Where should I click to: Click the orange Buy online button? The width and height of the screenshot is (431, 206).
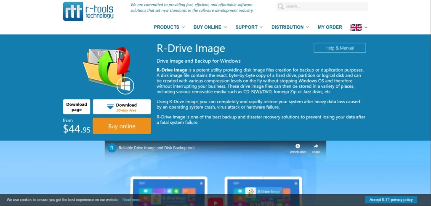click(122, 126)
